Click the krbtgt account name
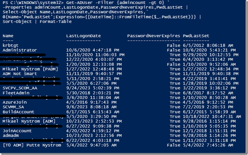This screenshot has height=155, width=248. pyautogui.click(x=11, y=45)
